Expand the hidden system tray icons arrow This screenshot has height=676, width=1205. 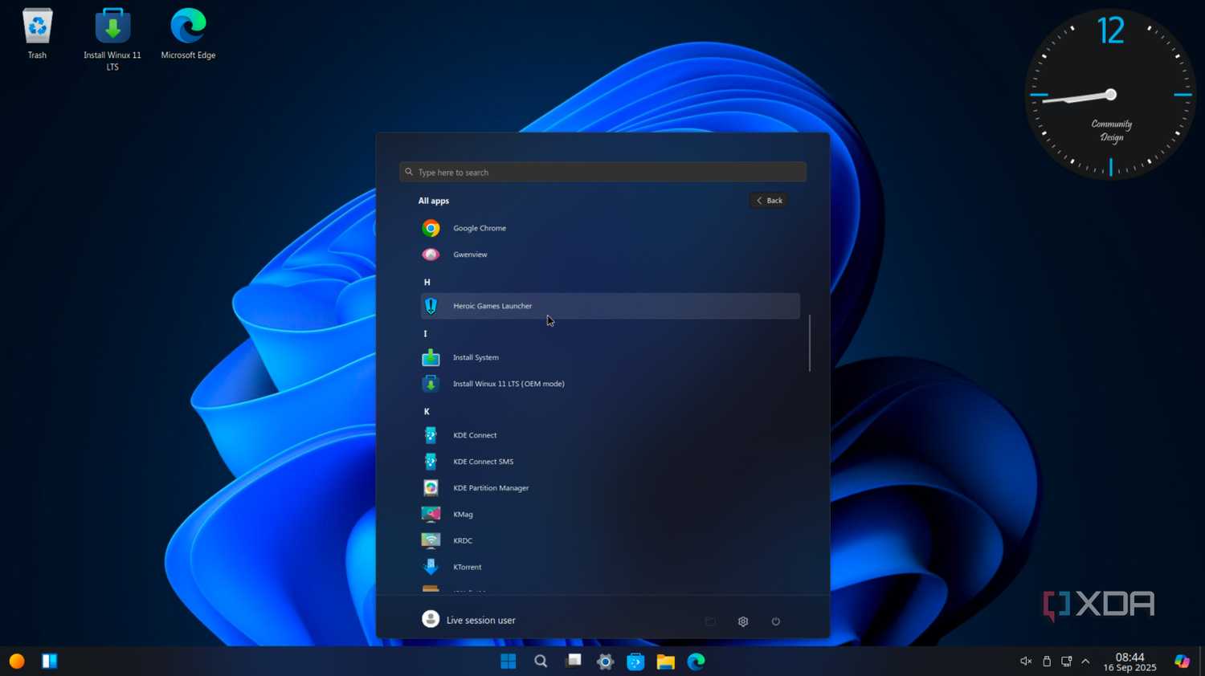point(1085,662)
